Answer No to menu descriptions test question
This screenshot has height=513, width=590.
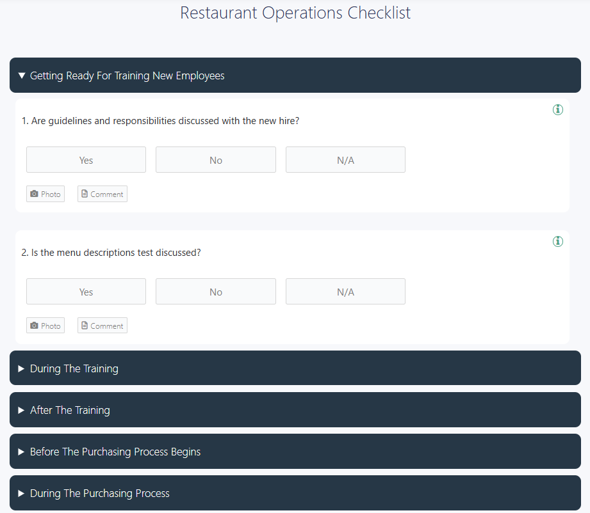coord(216,291)
